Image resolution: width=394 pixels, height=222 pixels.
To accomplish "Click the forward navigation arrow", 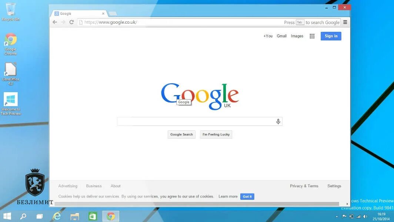I will 63,22.
